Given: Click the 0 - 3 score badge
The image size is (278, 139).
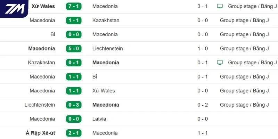Looking at the screenshot, I should [74, 105].
